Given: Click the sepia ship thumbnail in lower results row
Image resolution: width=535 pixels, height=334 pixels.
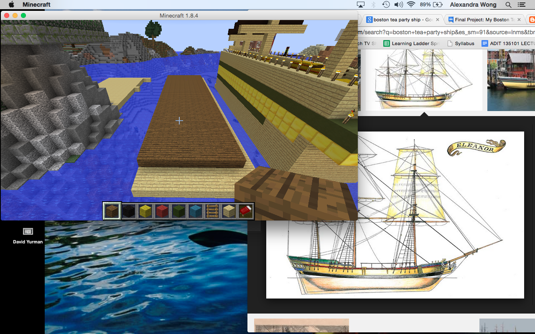Looking at the screenshot, I should [301, 326].
